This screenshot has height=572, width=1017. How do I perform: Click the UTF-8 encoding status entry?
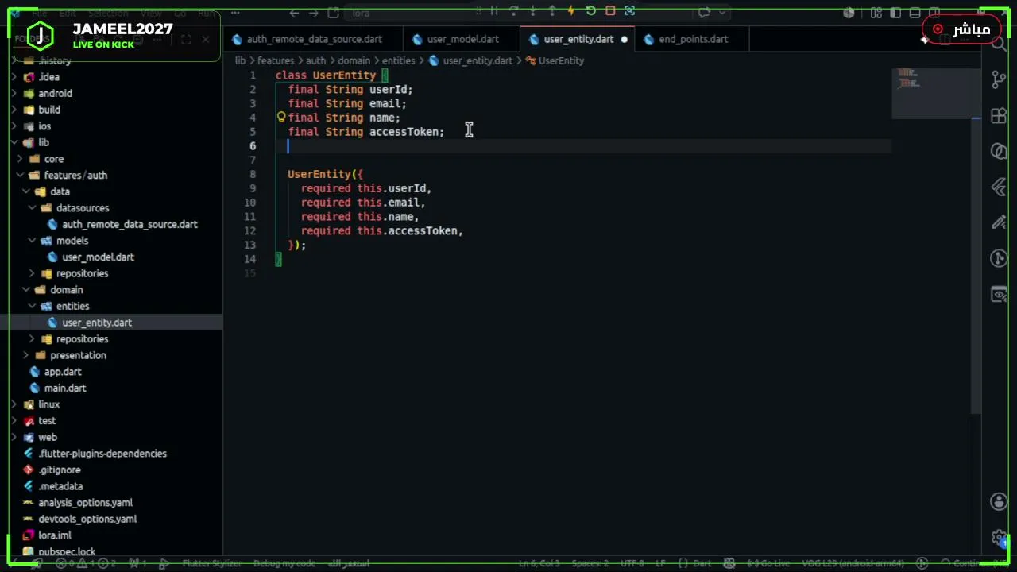pyautogui.click(x=632, y=563)
